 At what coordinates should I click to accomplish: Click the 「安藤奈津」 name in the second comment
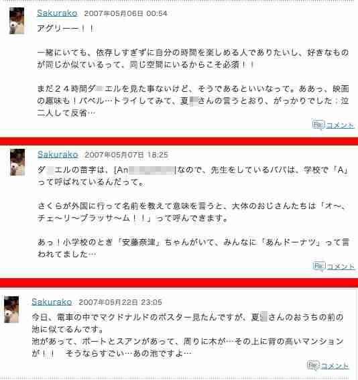(139, 242)
